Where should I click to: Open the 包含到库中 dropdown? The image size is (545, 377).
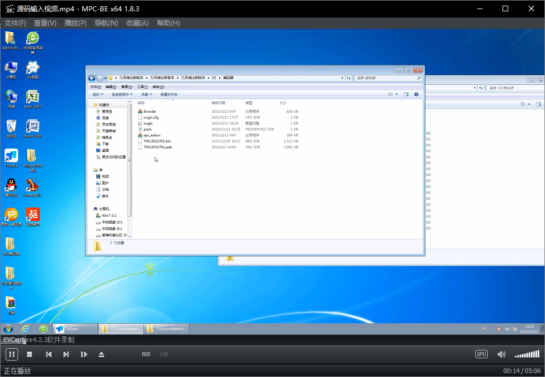point(122,95)
